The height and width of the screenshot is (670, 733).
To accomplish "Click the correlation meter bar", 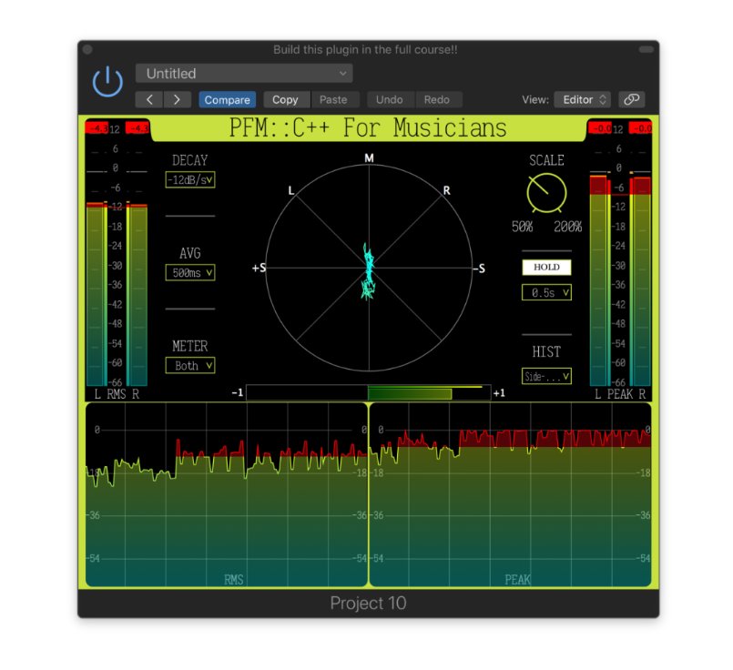I will (369, 393).
